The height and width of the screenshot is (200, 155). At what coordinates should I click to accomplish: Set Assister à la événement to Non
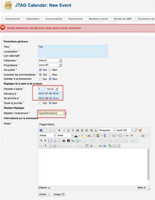[x=50, y=79]
